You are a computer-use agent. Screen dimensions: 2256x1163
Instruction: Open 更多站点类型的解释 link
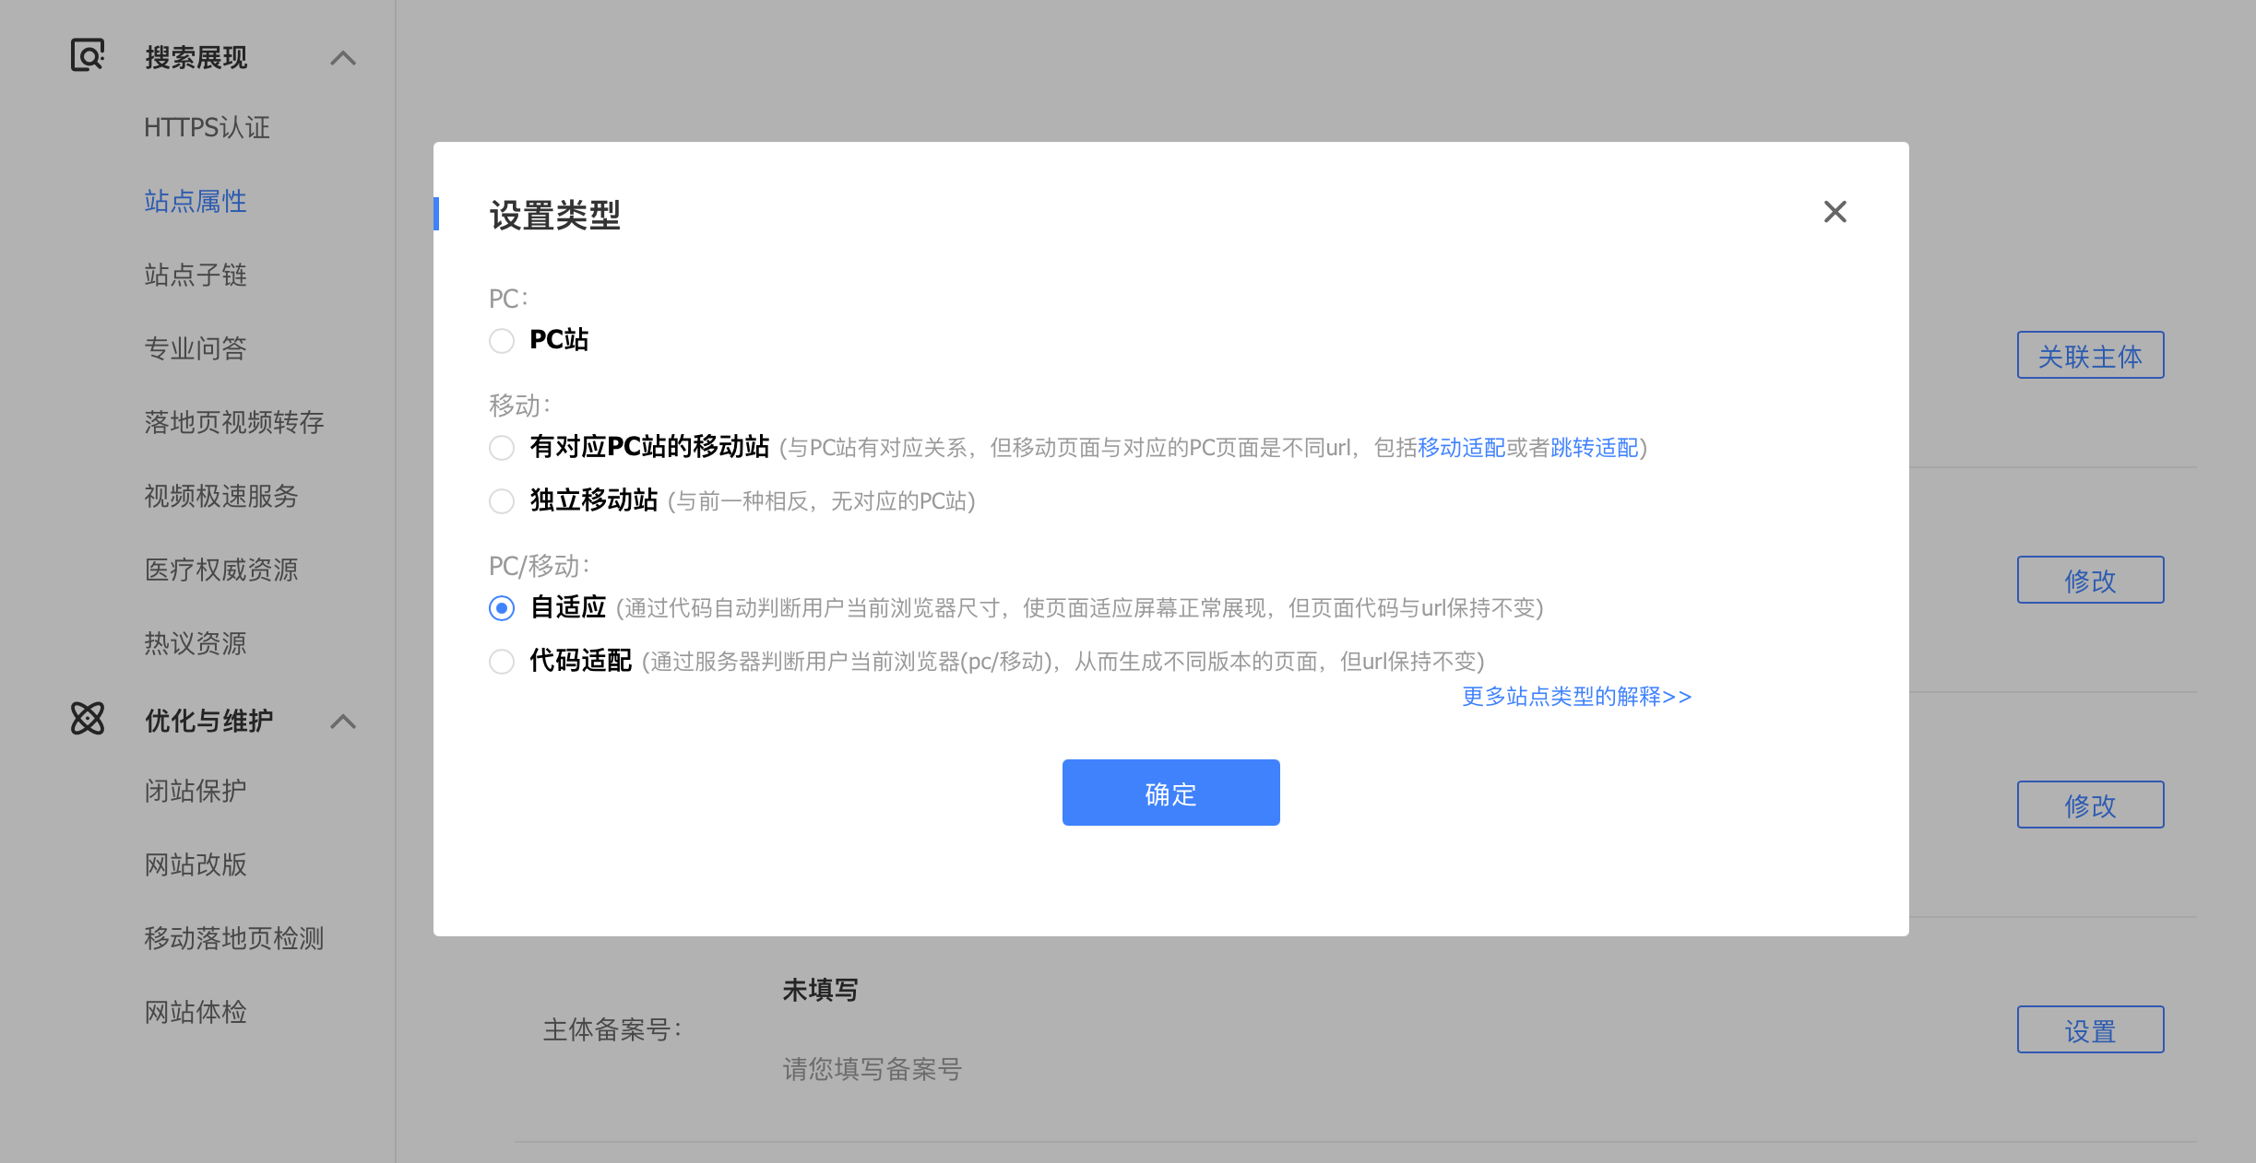pos(1575,697)
